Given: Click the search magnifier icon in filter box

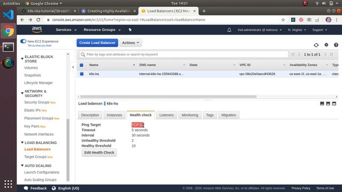Looking at the screenshot, I should click(83, 54).
